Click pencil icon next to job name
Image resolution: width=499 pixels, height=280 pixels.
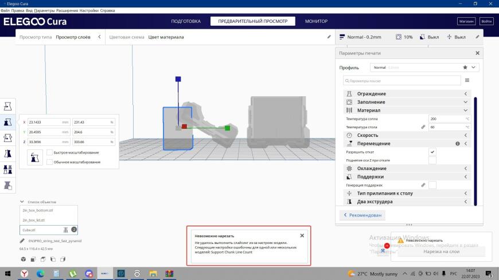[x=22, y=241]
